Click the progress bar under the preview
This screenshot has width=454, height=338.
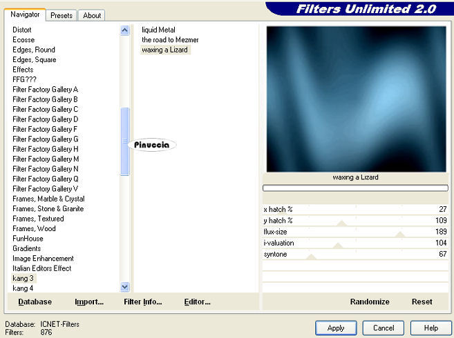coord(356,188)
